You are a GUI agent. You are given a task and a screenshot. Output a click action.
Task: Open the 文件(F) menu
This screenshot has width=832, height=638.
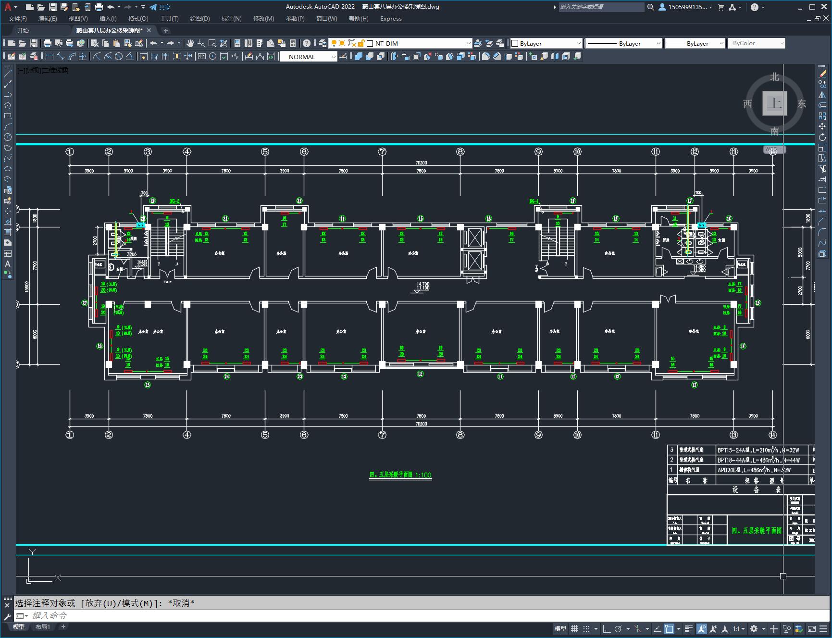coord(18,19)
